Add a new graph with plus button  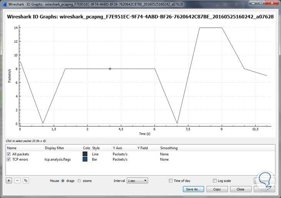pos(9,180)
